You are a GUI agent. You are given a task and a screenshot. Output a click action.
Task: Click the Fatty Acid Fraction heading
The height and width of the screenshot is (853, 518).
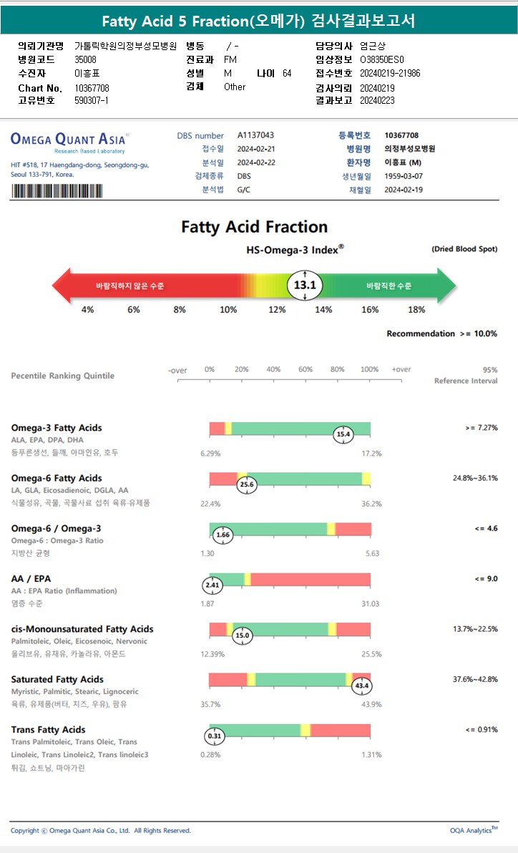coord(254,226)
